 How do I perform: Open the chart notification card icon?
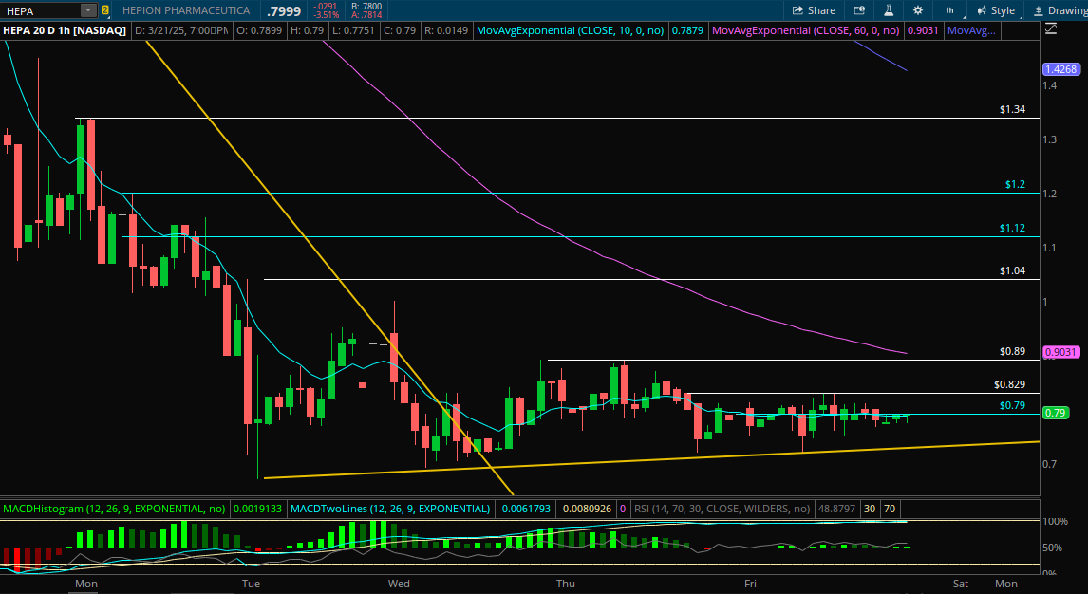coord(859,10)
